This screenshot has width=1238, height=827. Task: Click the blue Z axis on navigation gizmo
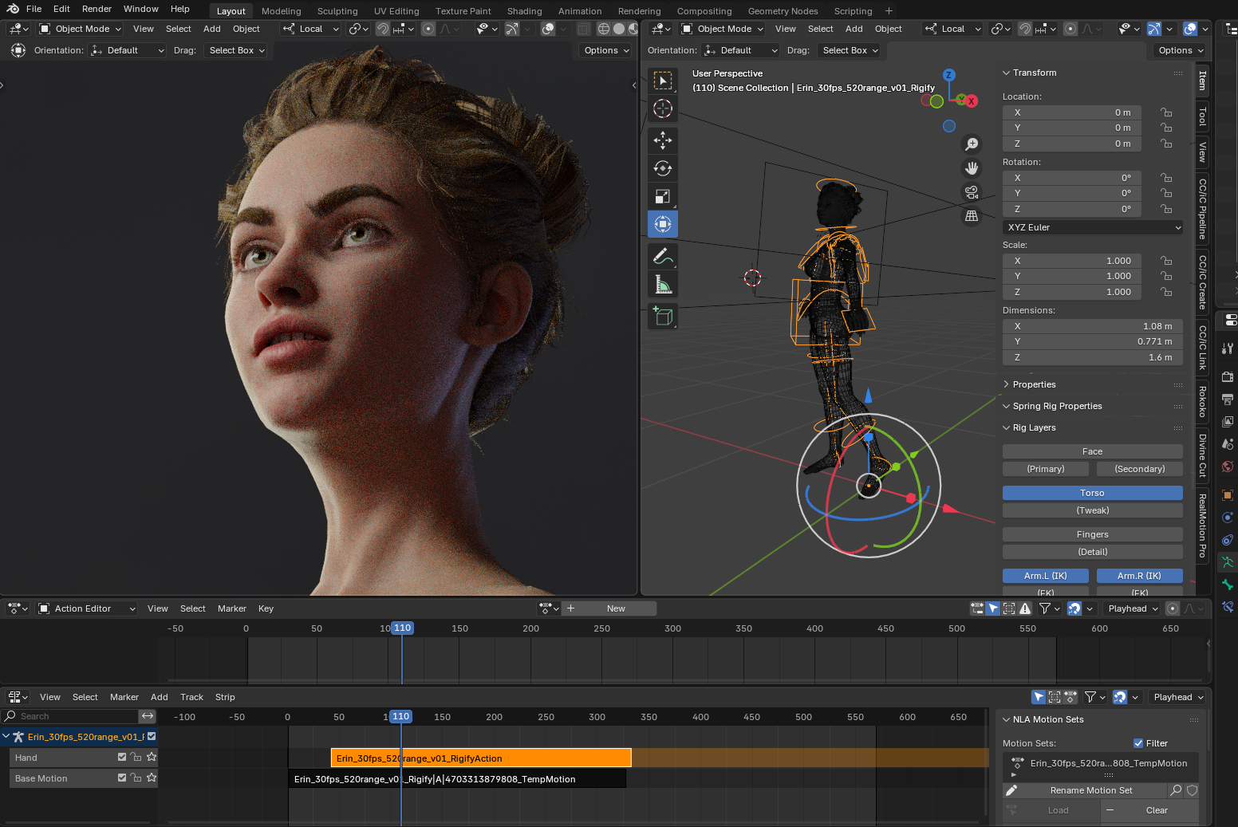click(x=948, y=75)
